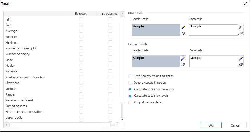251x132 pixels.
Task: Click pencil icon for Row totals header cells
Action: (183, 27)
